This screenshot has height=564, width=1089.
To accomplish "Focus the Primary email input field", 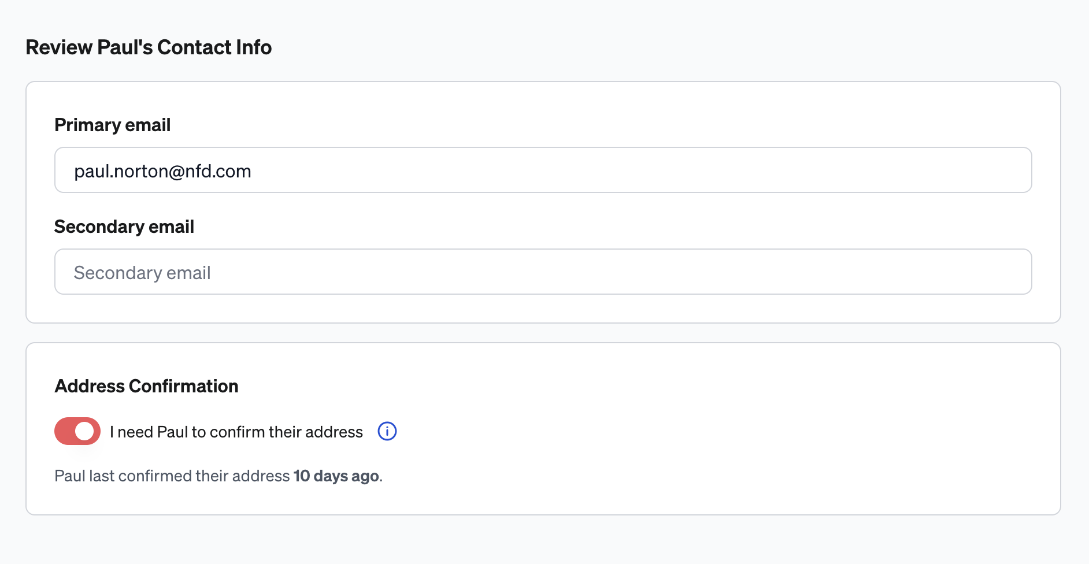I will click(543, 170).
